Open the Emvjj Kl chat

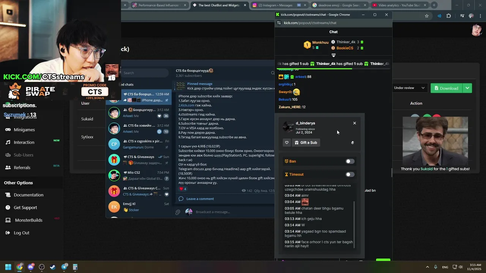tap(139, 207)
